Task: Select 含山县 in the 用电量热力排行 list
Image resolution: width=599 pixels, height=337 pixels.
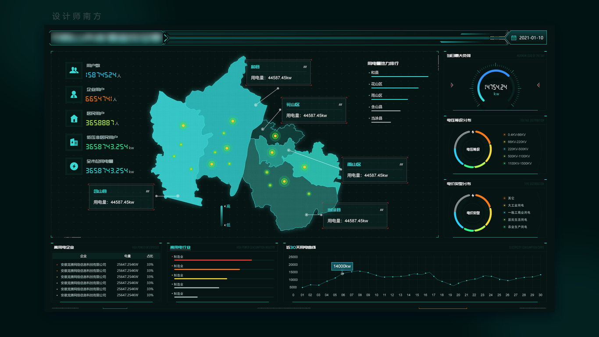Action: point(376,107)
